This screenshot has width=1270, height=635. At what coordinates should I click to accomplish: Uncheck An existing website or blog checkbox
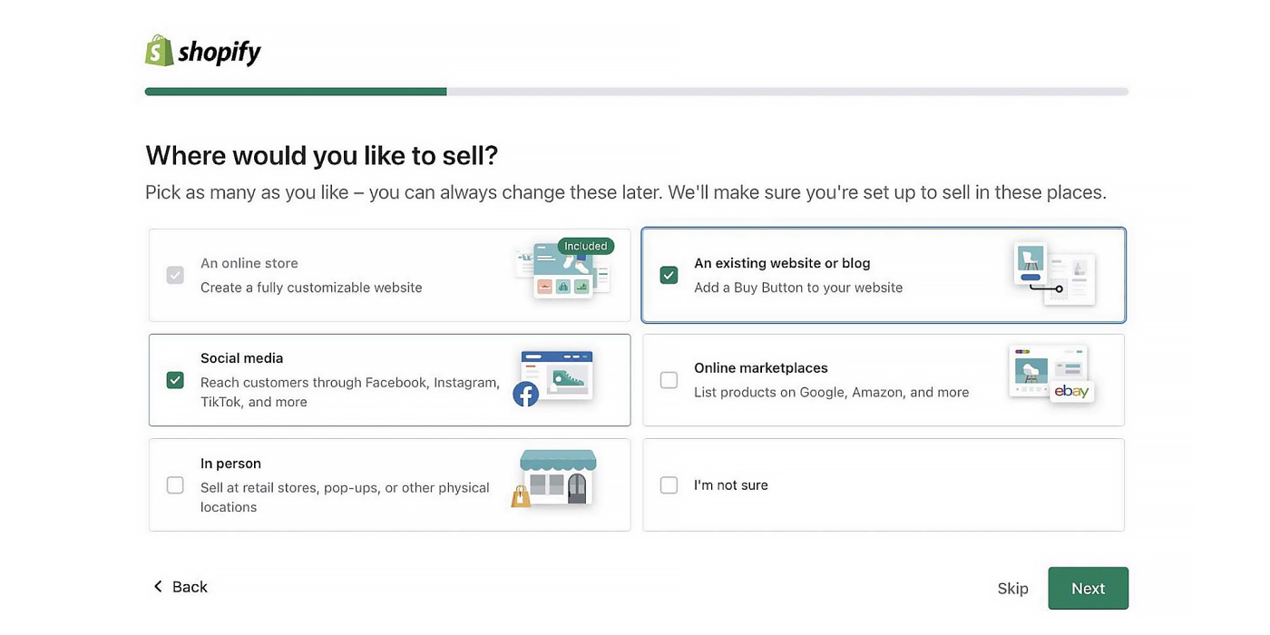(x=669, y=275)
